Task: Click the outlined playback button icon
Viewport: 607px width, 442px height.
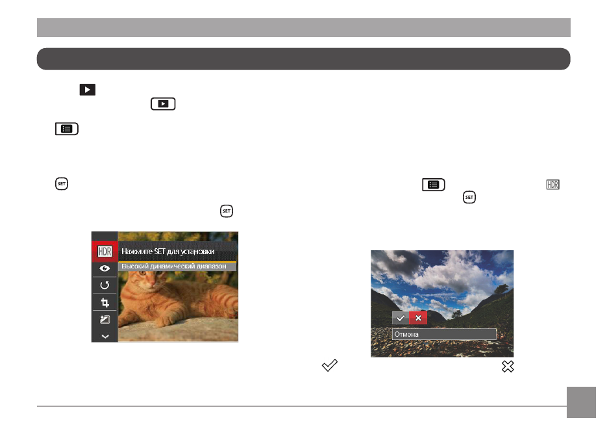Action: tap(163, 104)
